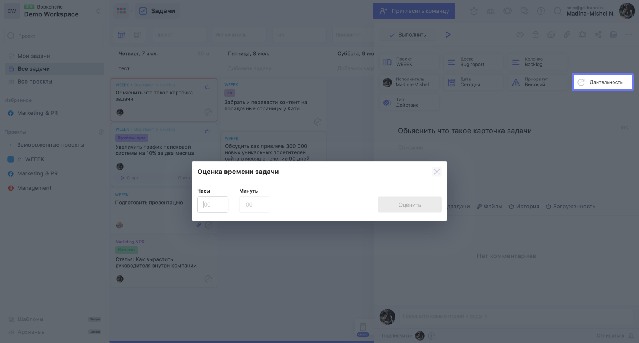This screenshot has width=639, height=343.
Task: Switch to the История tab
Action: coord(524,206)
